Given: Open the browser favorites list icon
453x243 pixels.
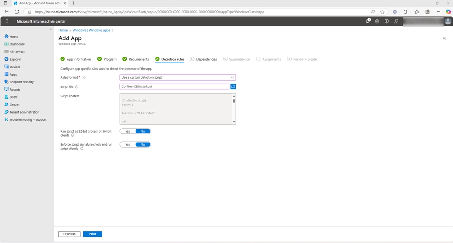Looking at the screenshot, I should [417, 12].
